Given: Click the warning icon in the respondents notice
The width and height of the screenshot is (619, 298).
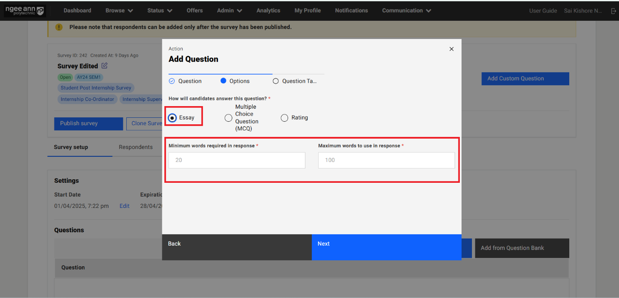Looking at the screenshot, I should 59,27.
